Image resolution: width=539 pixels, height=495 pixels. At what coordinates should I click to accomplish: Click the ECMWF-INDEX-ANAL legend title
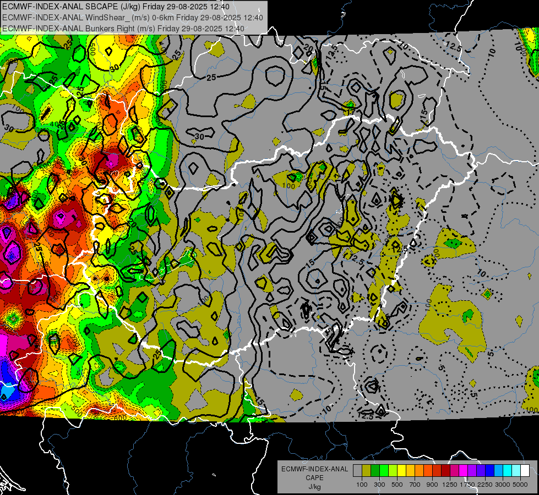314,469
